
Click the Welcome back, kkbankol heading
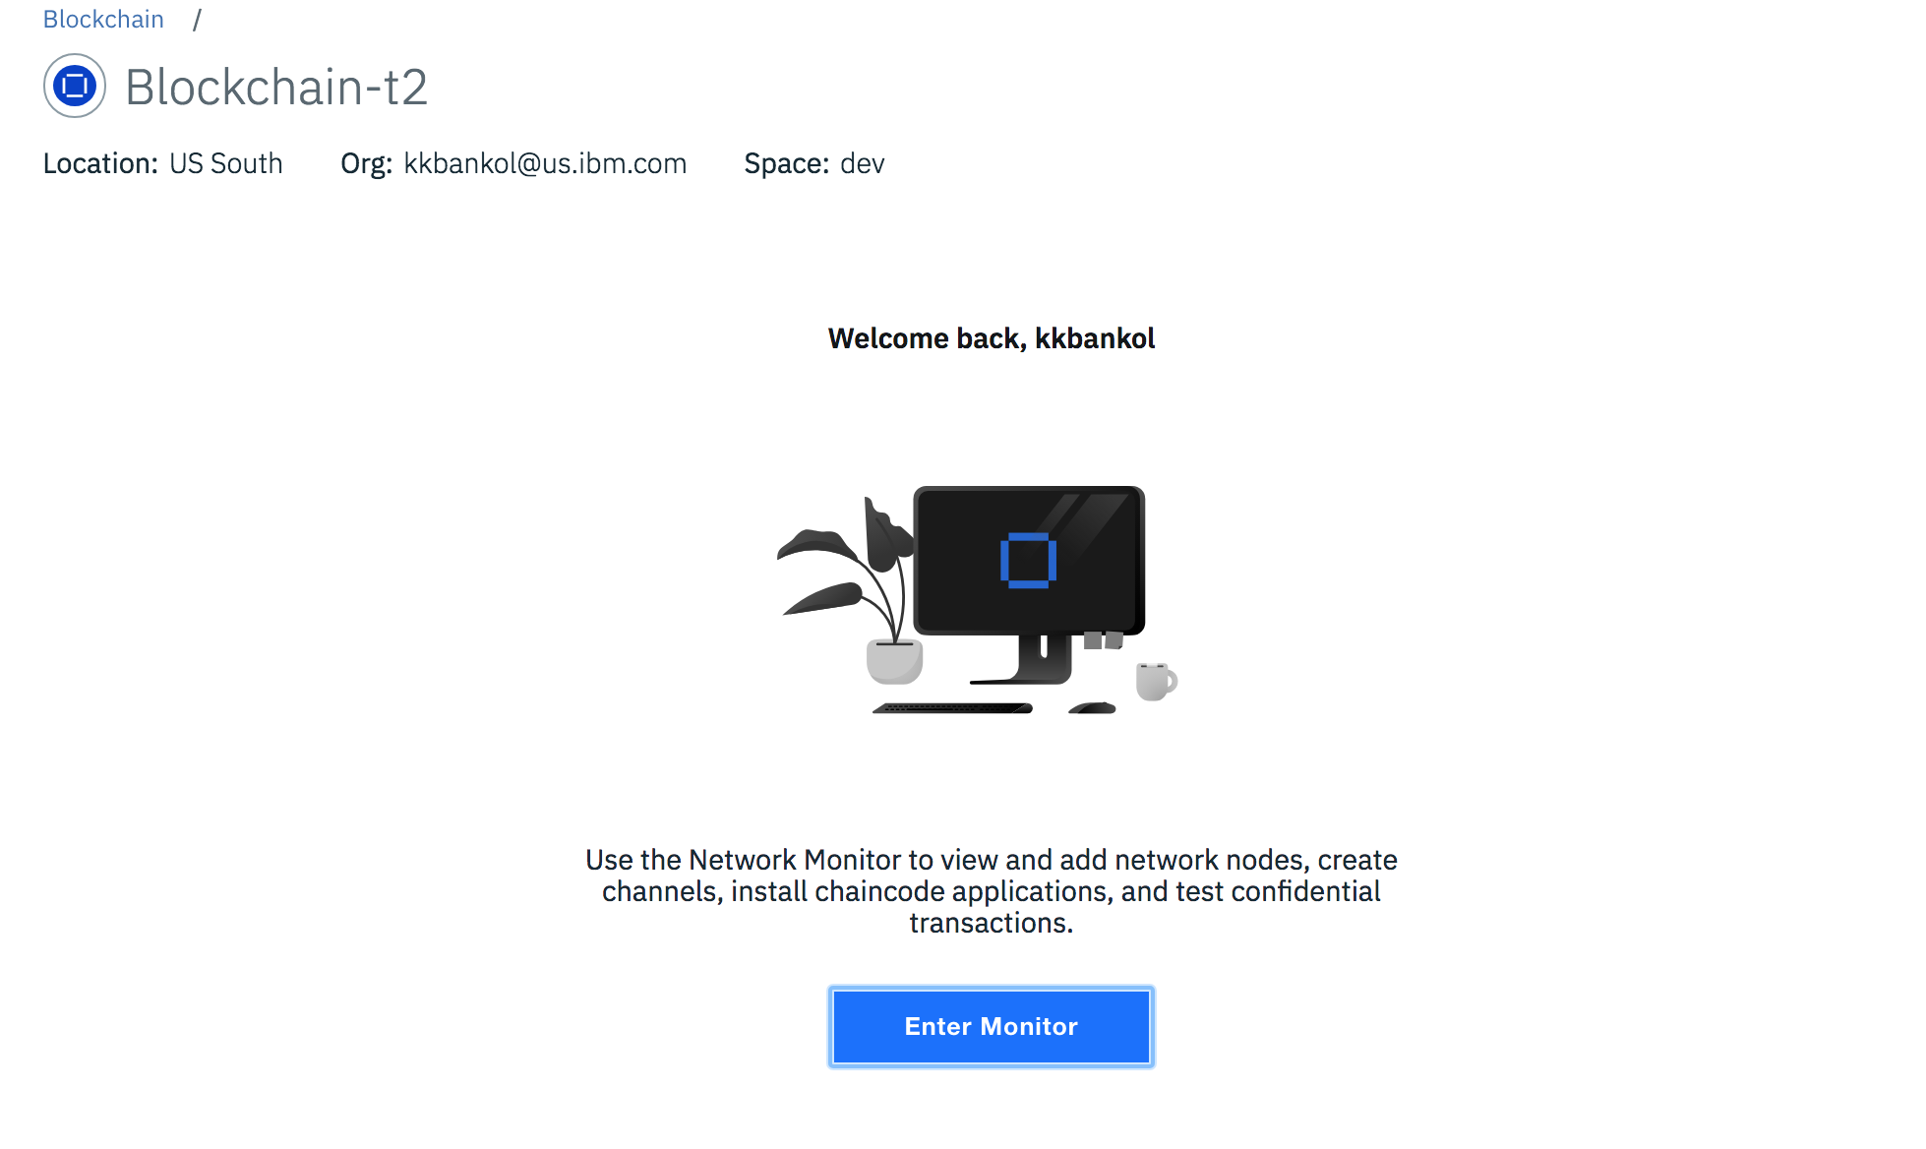[991, 338]
